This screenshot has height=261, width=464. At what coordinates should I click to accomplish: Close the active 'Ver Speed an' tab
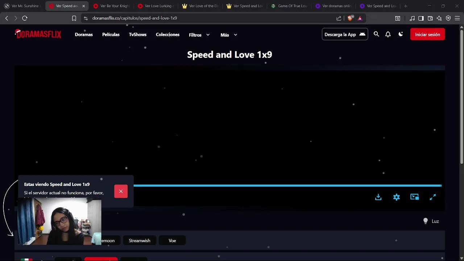[83, 6]
